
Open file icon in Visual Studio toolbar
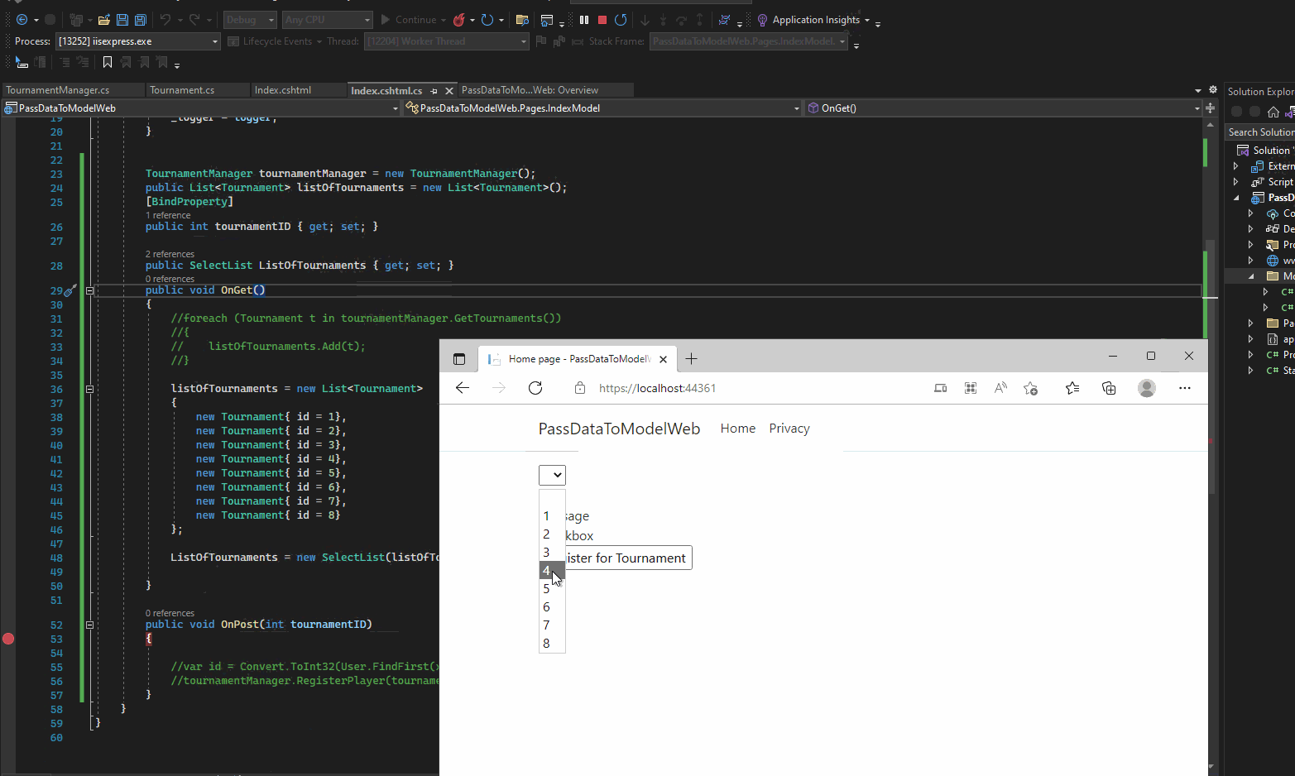pos(104,20)
